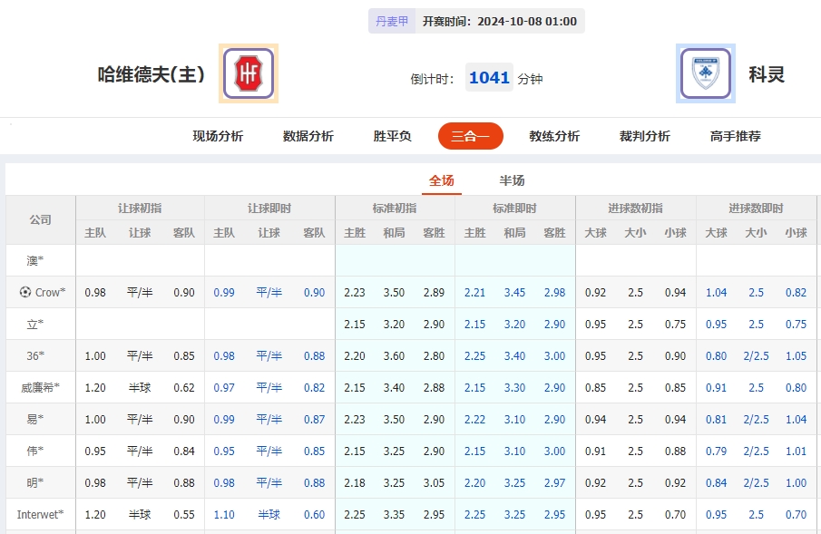Image resolution: width=821 pixels, height=534 pixels.
Task: Click bookmaker 威廉希* row label
Action: [40, 387]
